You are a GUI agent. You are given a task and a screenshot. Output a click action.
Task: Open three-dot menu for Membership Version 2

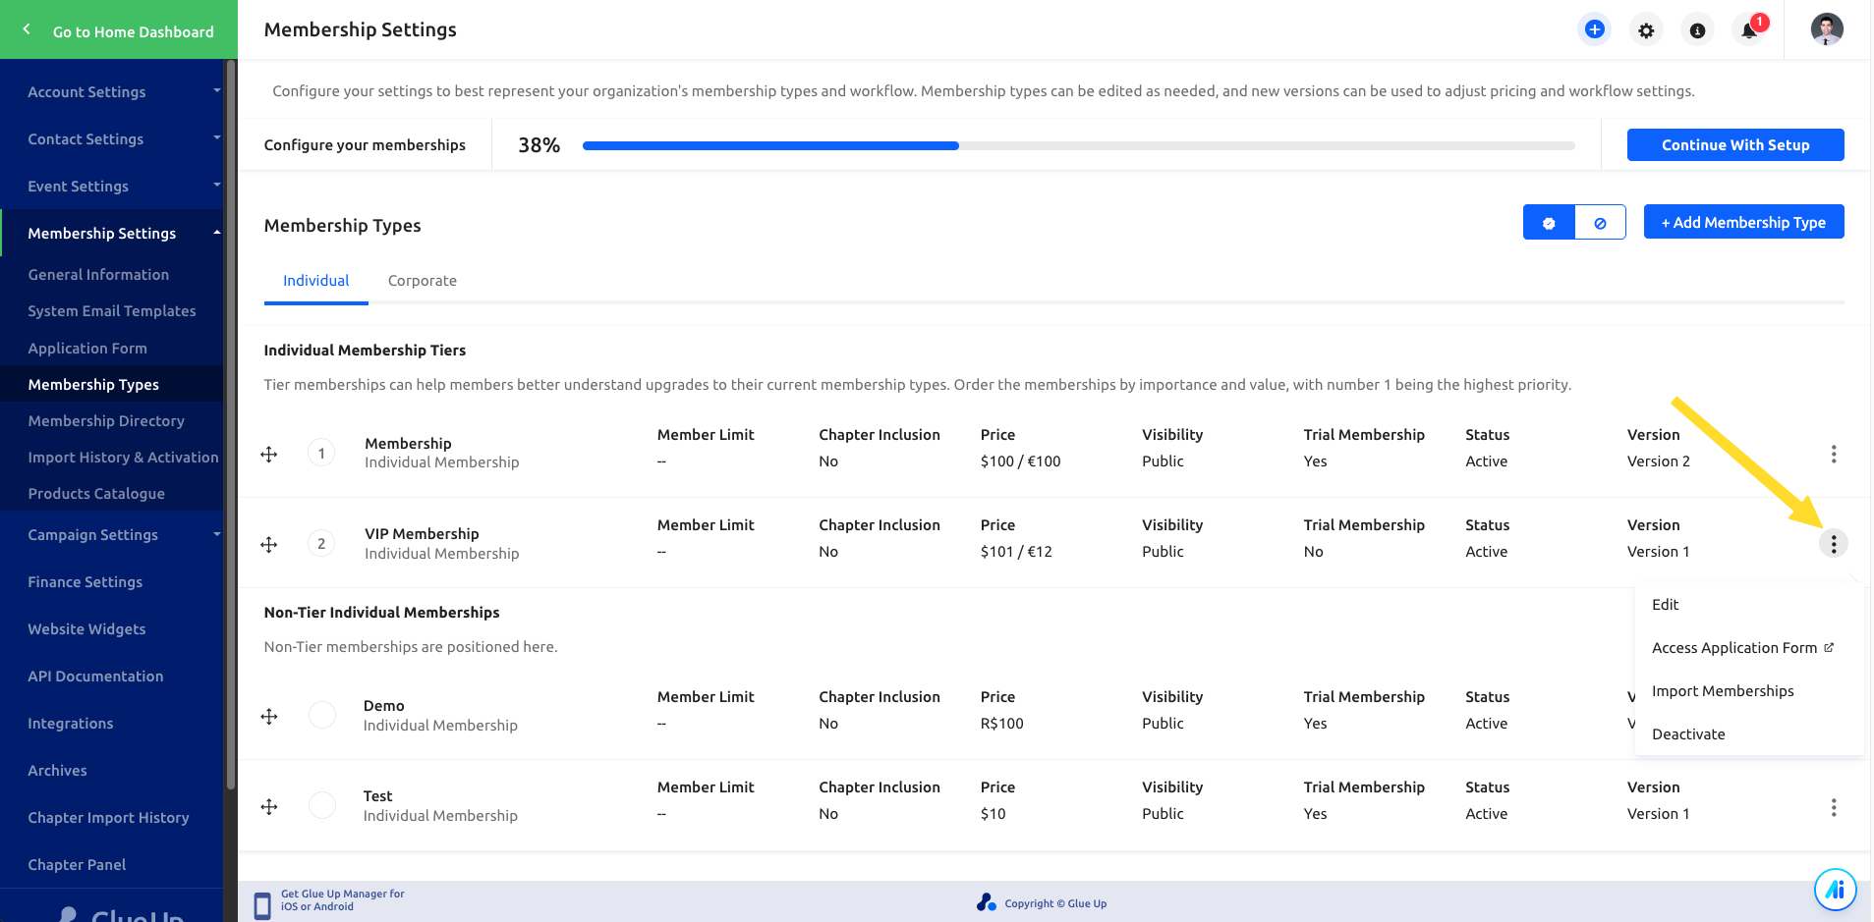tap(1833, 454)
